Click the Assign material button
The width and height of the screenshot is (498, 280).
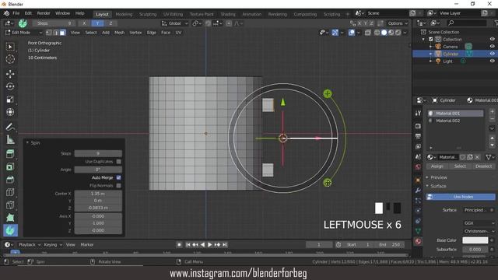pyautogui.click(x=437, y=166)
